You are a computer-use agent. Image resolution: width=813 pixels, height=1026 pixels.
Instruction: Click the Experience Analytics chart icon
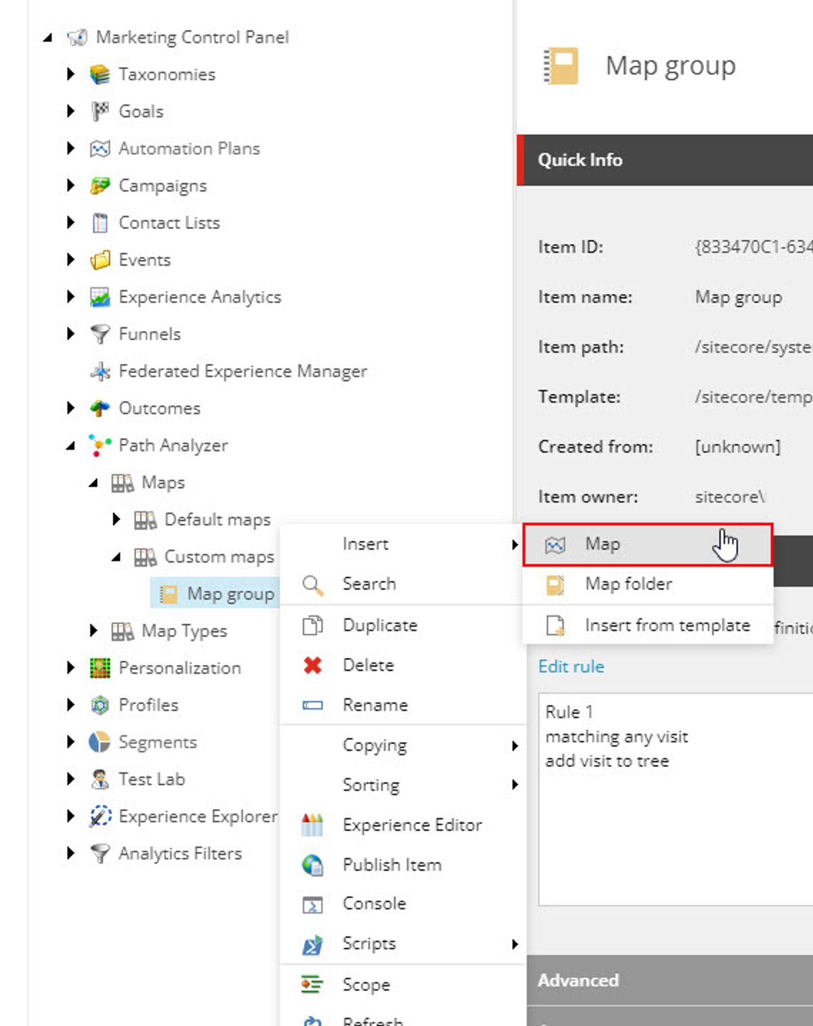tap(100, 297)
